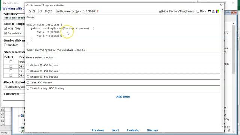Click Add Note
The height and width of the screenshot is (135, 240).
click(123, 97)
